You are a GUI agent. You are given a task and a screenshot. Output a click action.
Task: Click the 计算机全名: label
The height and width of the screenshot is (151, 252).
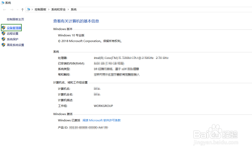(66, 94)
